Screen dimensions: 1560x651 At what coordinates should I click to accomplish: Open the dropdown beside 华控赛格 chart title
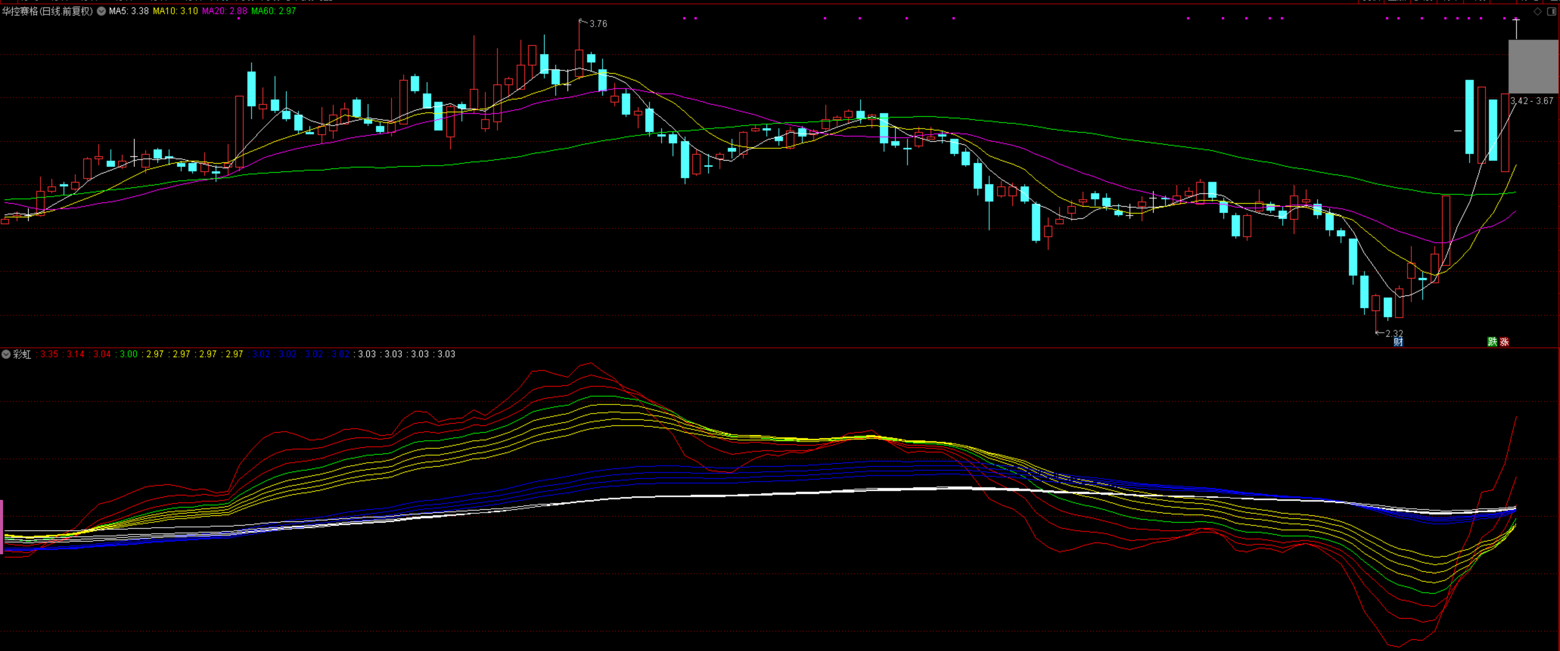tap(101, 11)
